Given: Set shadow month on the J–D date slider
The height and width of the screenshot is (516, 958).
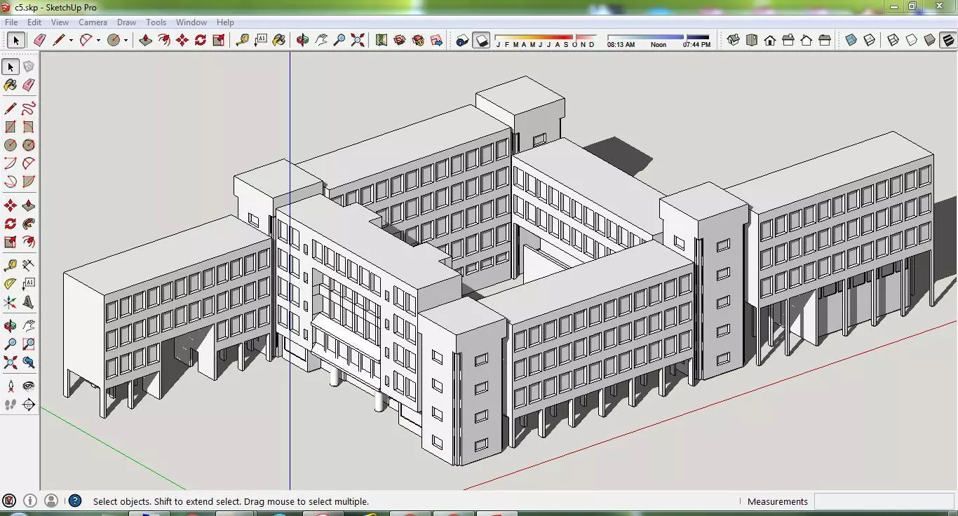Looking at the screenshot, I should (x=546, y=40).
